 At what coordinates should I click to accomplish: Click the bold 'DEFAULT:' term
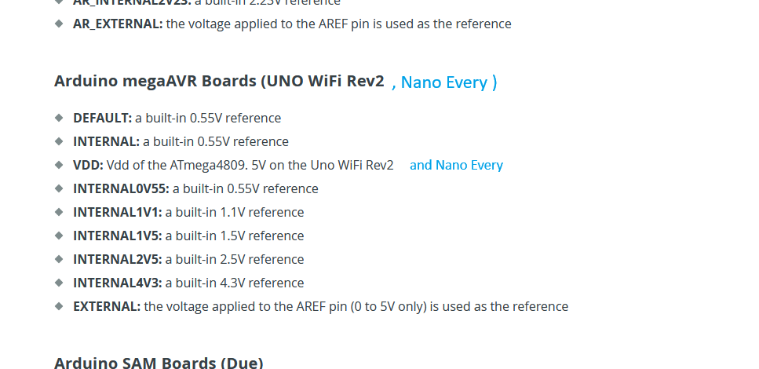click(103, 118)
